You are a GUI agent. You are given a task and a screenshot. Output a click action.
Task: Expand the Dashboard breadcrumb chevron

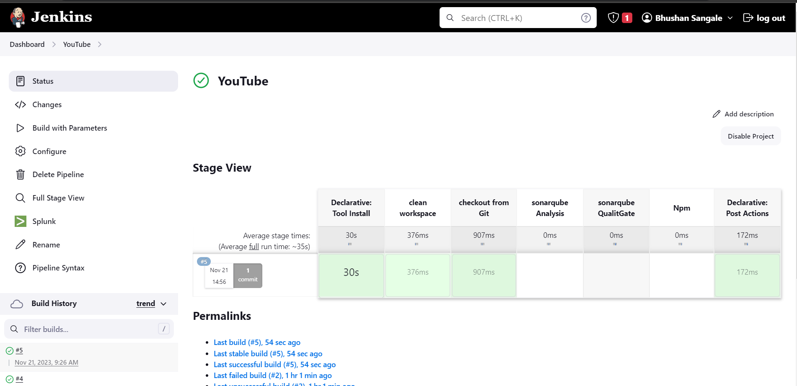click(x=54, y=44)
